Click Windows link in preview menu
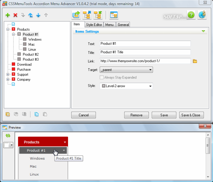The height and width of the screenshot is (182, 213). (37, 158)
